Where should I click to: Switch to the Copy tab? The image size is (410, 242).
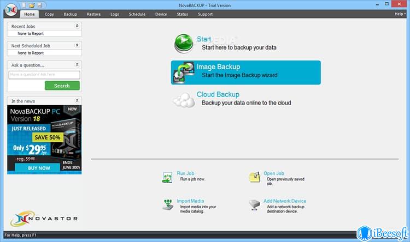coord(49,14)
